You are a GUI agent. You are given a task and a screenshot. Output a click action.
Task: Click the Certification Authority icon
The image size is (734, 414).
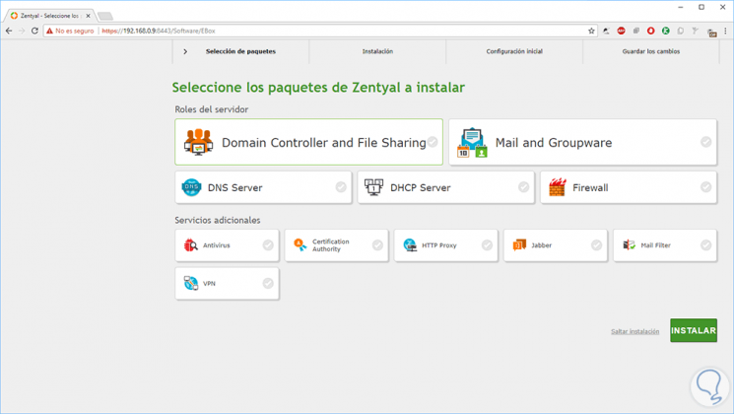click(300, 245)
